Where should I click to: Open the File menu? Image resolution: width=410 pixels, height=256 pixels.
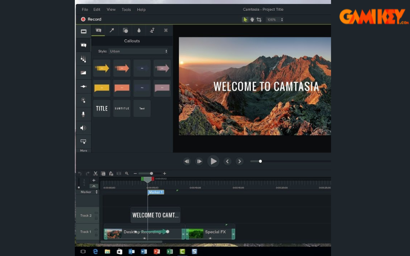tap(85, 9)
